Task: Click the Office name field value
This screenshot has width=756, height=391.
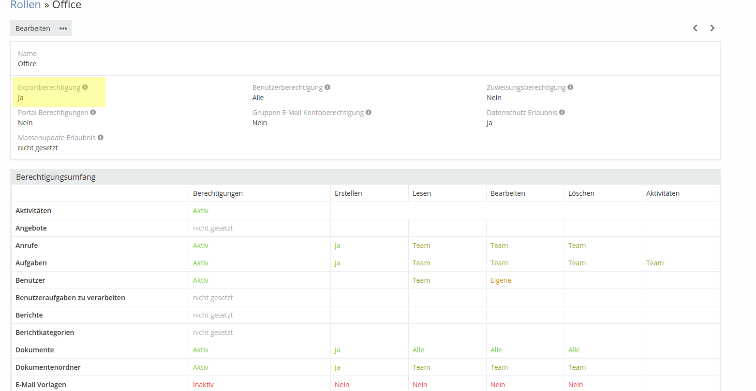Action: (27, 64)
